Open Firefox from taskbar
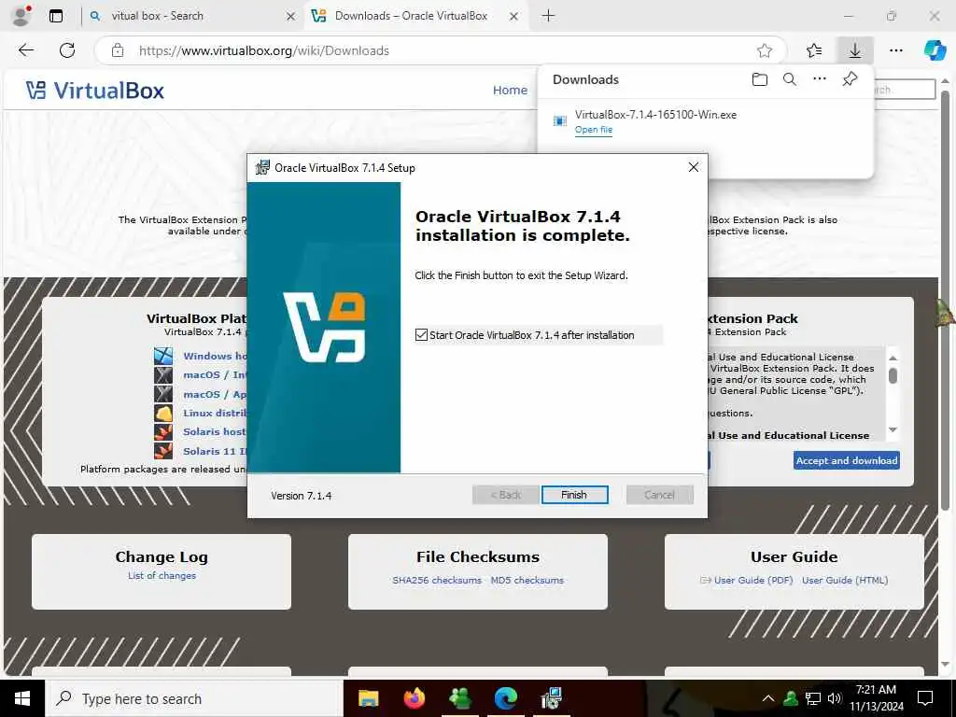Viewport: 956px width, 717px height. [x=414, y=698]
